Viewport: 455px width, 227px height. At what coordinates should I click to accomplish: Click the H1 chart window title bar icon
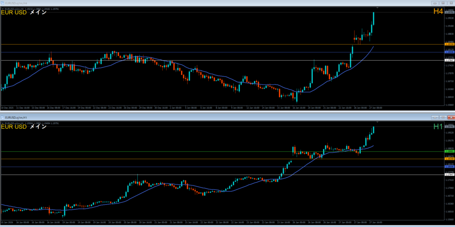point(3,117)
